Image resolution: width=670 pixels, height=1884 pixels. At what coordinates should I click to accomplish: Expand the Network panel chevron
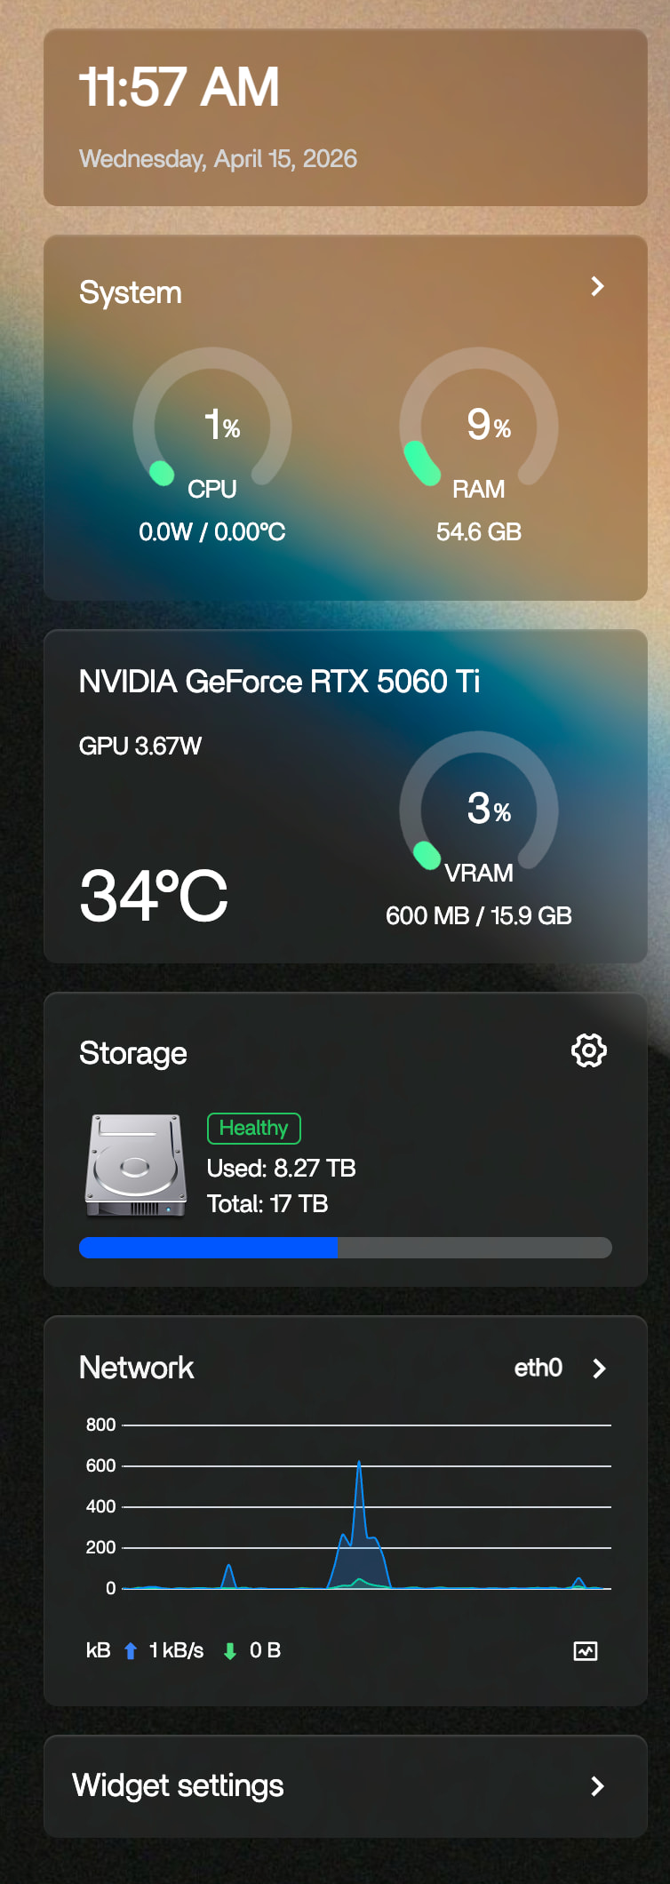599,1369
